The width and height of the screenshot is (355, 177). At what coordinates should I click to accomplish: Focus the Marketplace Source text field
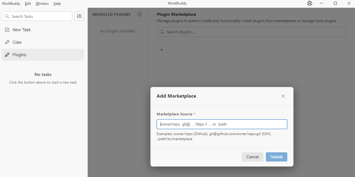[x=222, y=124]
